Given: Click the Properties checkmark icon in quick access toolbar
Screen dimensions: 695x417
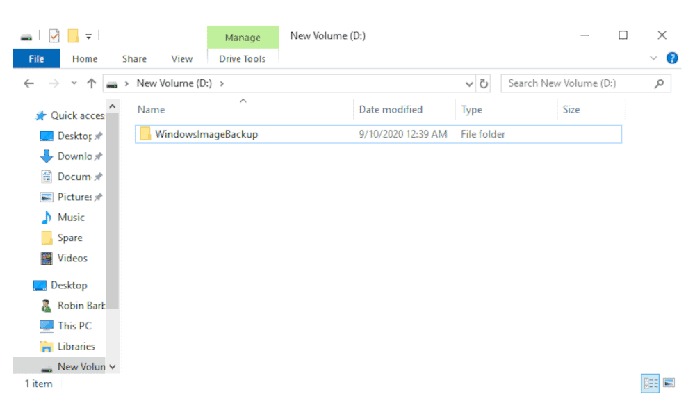Looking at the screenshot, I should (54, 35).
